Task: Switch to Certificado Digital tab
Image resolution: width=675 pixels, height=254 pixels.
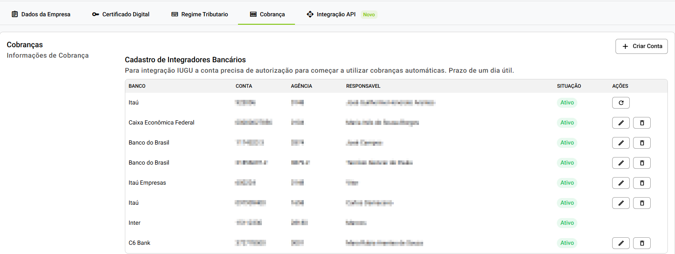Action: pos(121,14)
